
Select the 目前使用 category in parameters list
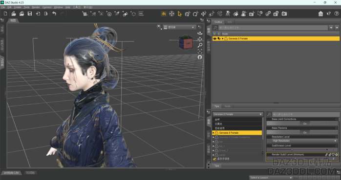point(237,128)
